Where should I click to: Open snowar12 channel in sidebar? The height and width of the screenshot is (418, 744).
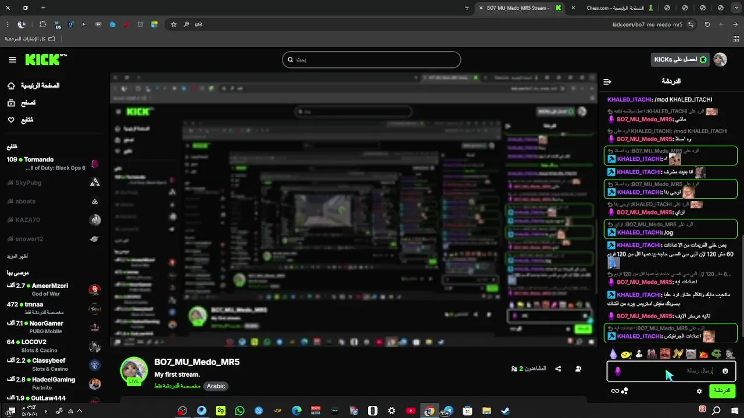pyautogui.click(x=53, y=239)
